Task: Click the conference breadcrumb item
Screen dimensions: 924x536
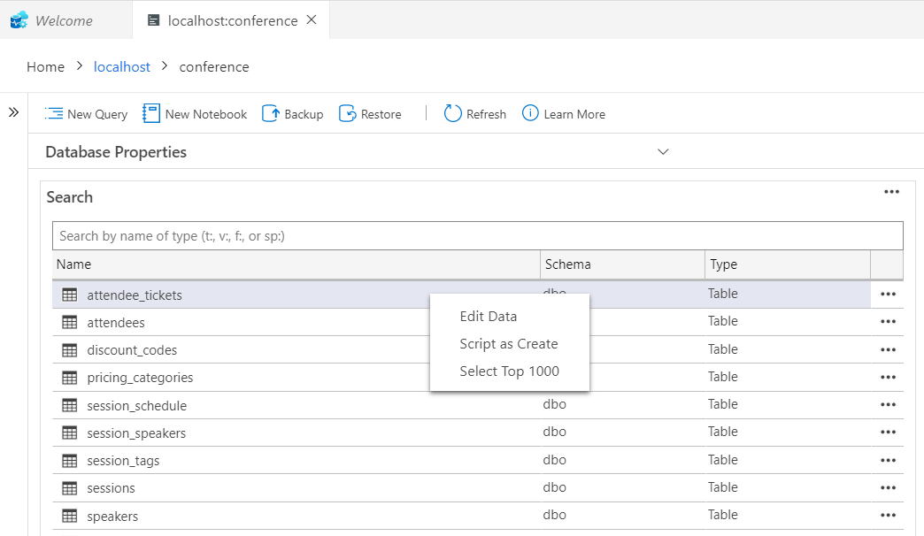Action: pos(214,67)
